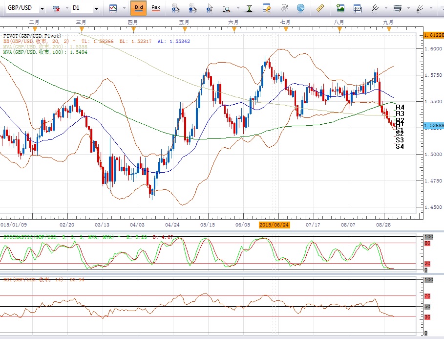This screenshot has height=339, width=444.
Task: Click the RSI indicator label
Action: coord(44,279)
